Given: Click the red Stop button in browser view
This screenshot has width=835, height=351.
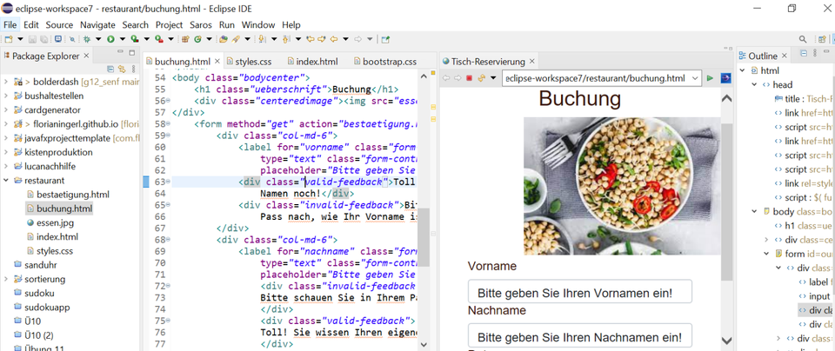Looking at the screenshot, I should pos(469,78).
